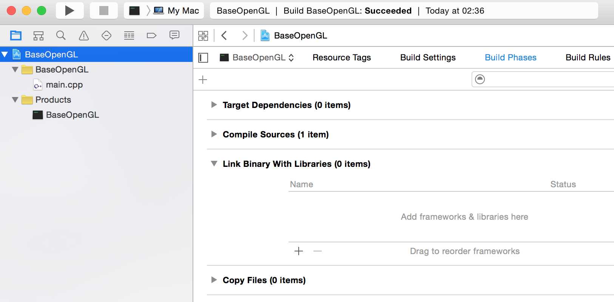
Task: Collapse Link Binary With Libraries section
Action: (214, 163)
